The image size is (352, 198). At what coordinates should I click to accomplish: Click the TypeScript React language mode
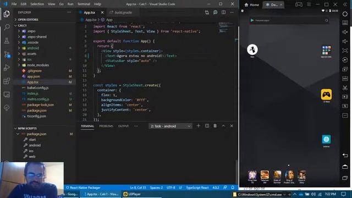click(197, 188)
